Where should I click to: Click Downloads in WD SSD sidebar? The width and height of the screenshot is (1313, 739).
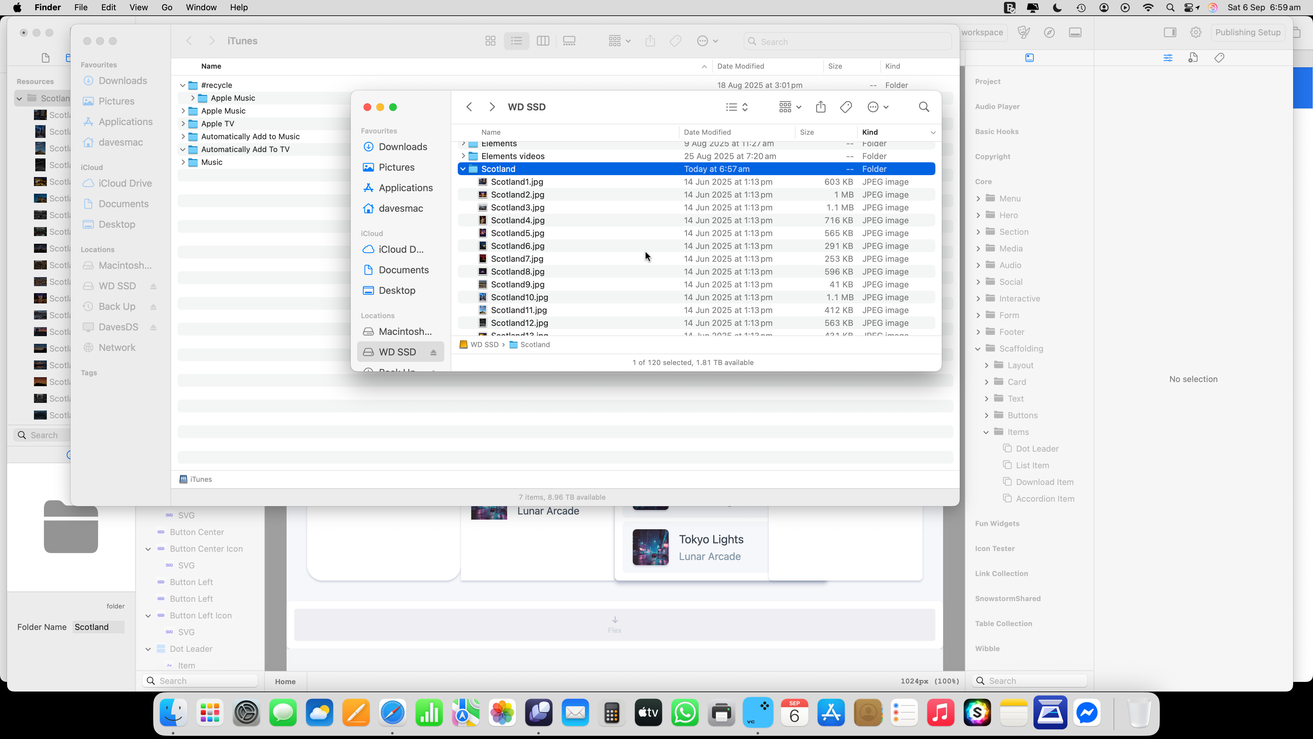pos(402,147)
